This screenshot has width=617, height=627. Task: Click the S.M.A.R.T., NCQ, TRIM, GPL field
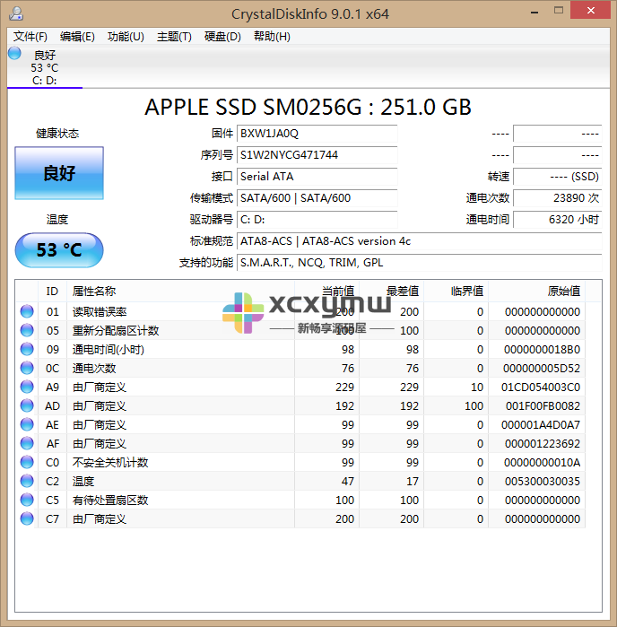click(420, 263)
